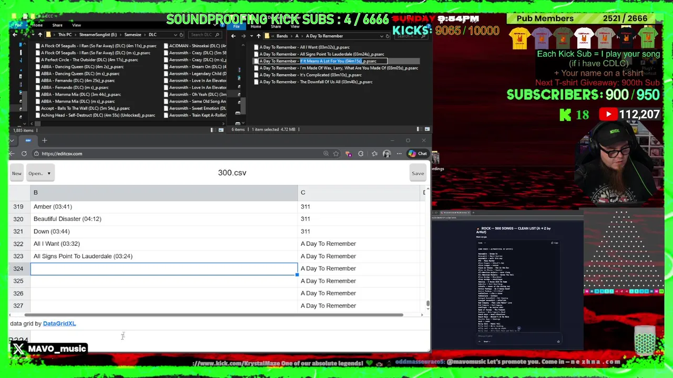Open View tab in DLC explorer window

point(76,25)
